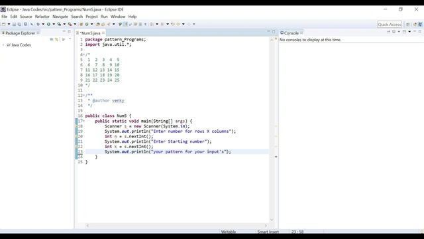The image size is (424, 239).
Task: Open the Source menu
Action: [x=26, y=17]
